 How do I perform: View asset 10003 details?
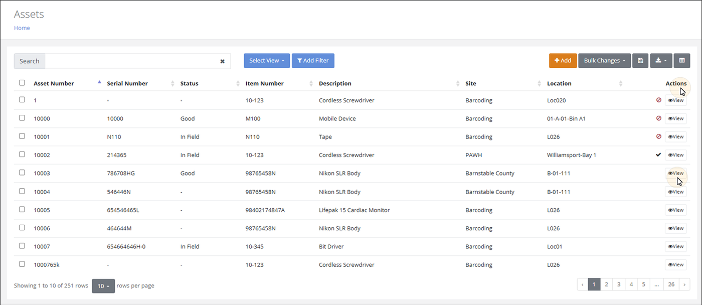pos(675,173)
